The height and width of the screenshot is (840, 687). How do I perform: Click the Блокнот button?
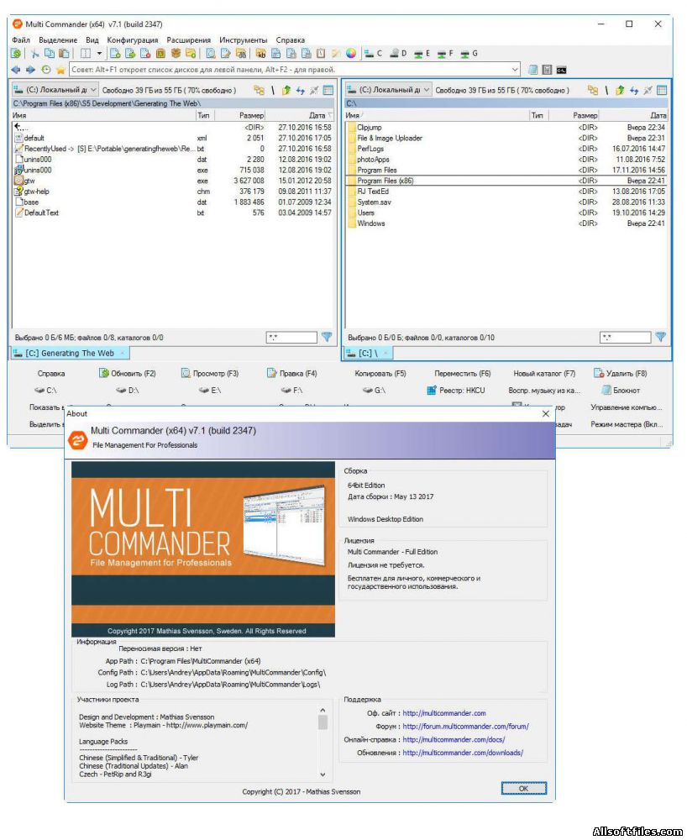pos(621,391)
